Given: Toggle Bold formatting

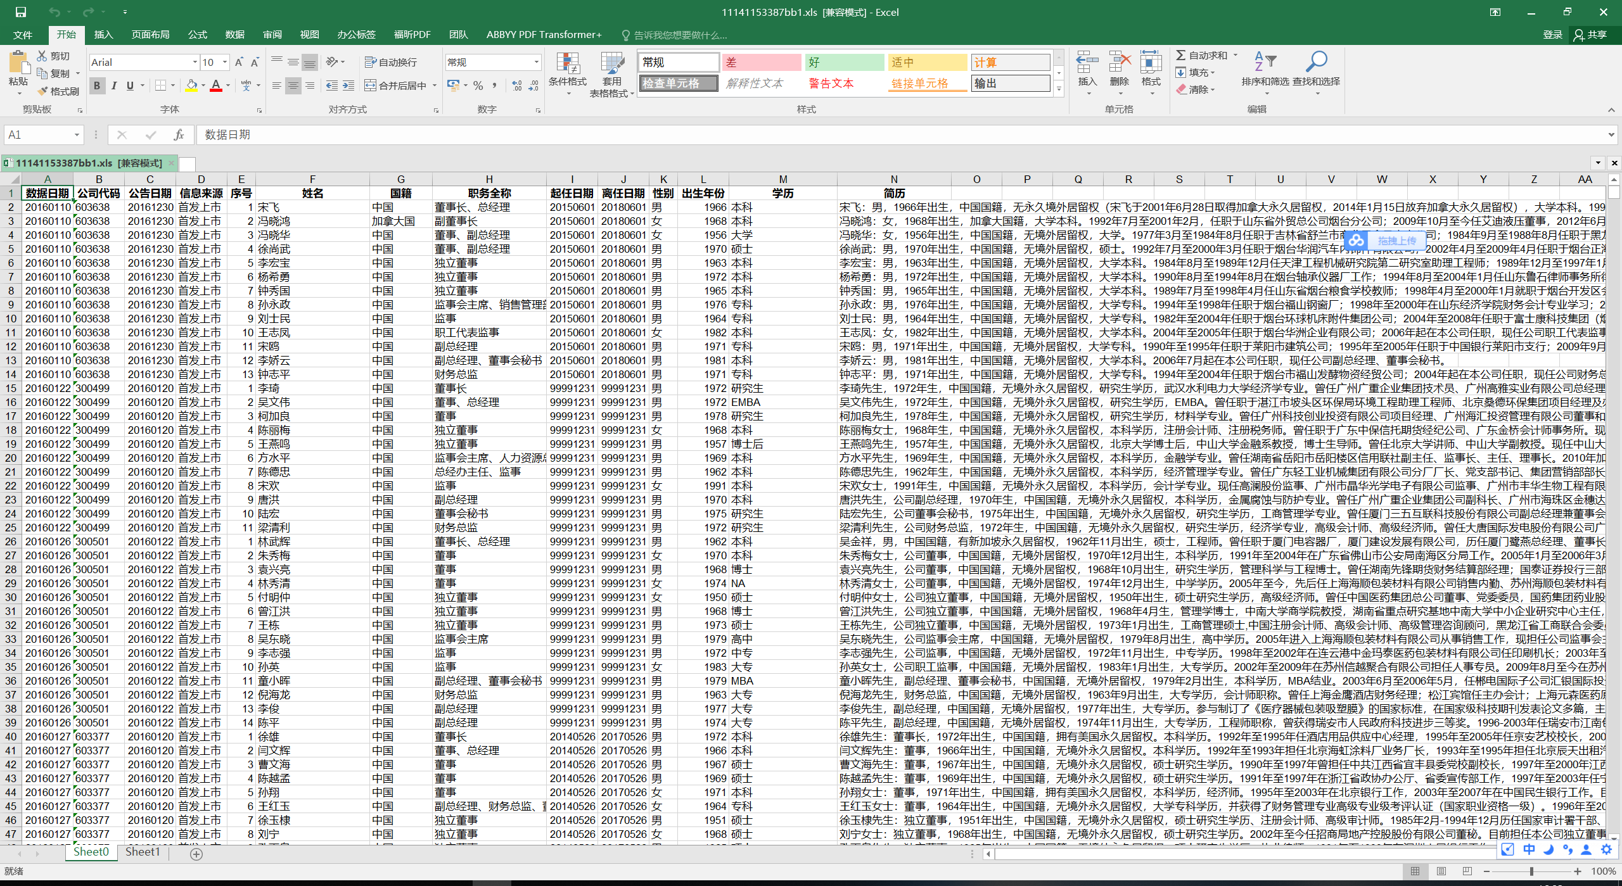Looking at the screenshot, I should tap(97, 85).
